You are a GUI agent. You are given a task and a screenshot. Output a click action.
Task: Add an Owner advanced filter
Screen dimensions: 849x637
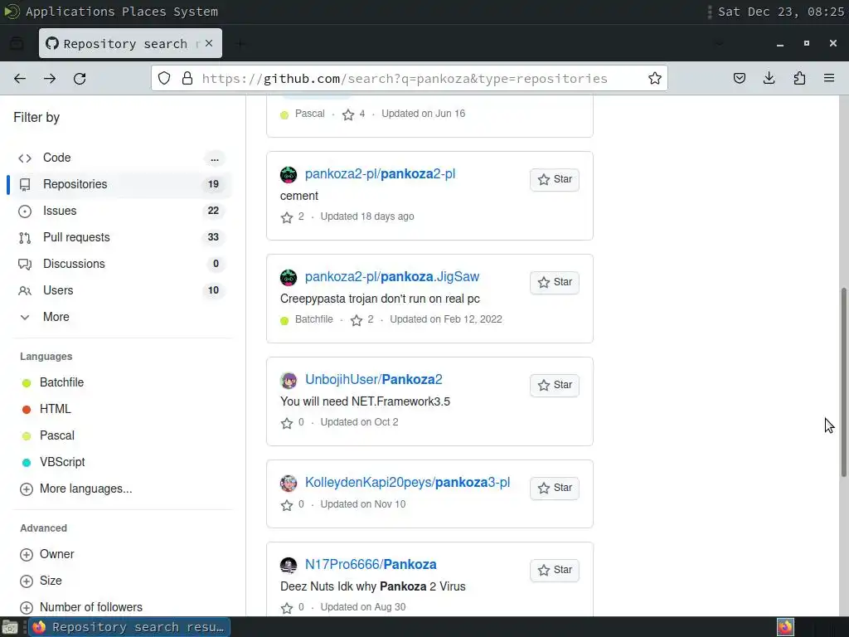coord(47,554)
